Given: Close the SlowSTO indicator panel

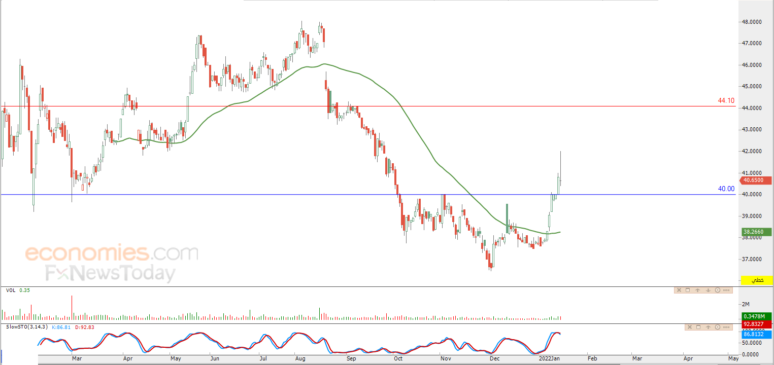Looking at the screenshot, I should (690, 327).
